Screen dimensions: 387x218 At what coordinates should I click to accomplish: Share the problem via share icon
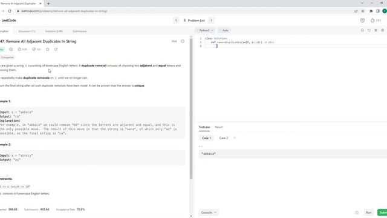point(56,49)
